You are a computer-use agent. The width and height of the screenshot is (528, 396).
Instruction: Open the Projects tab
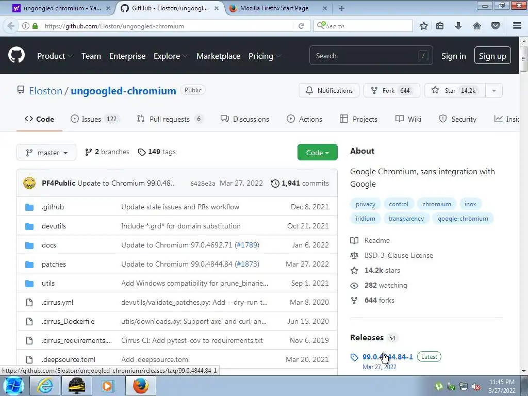point(359,119)
